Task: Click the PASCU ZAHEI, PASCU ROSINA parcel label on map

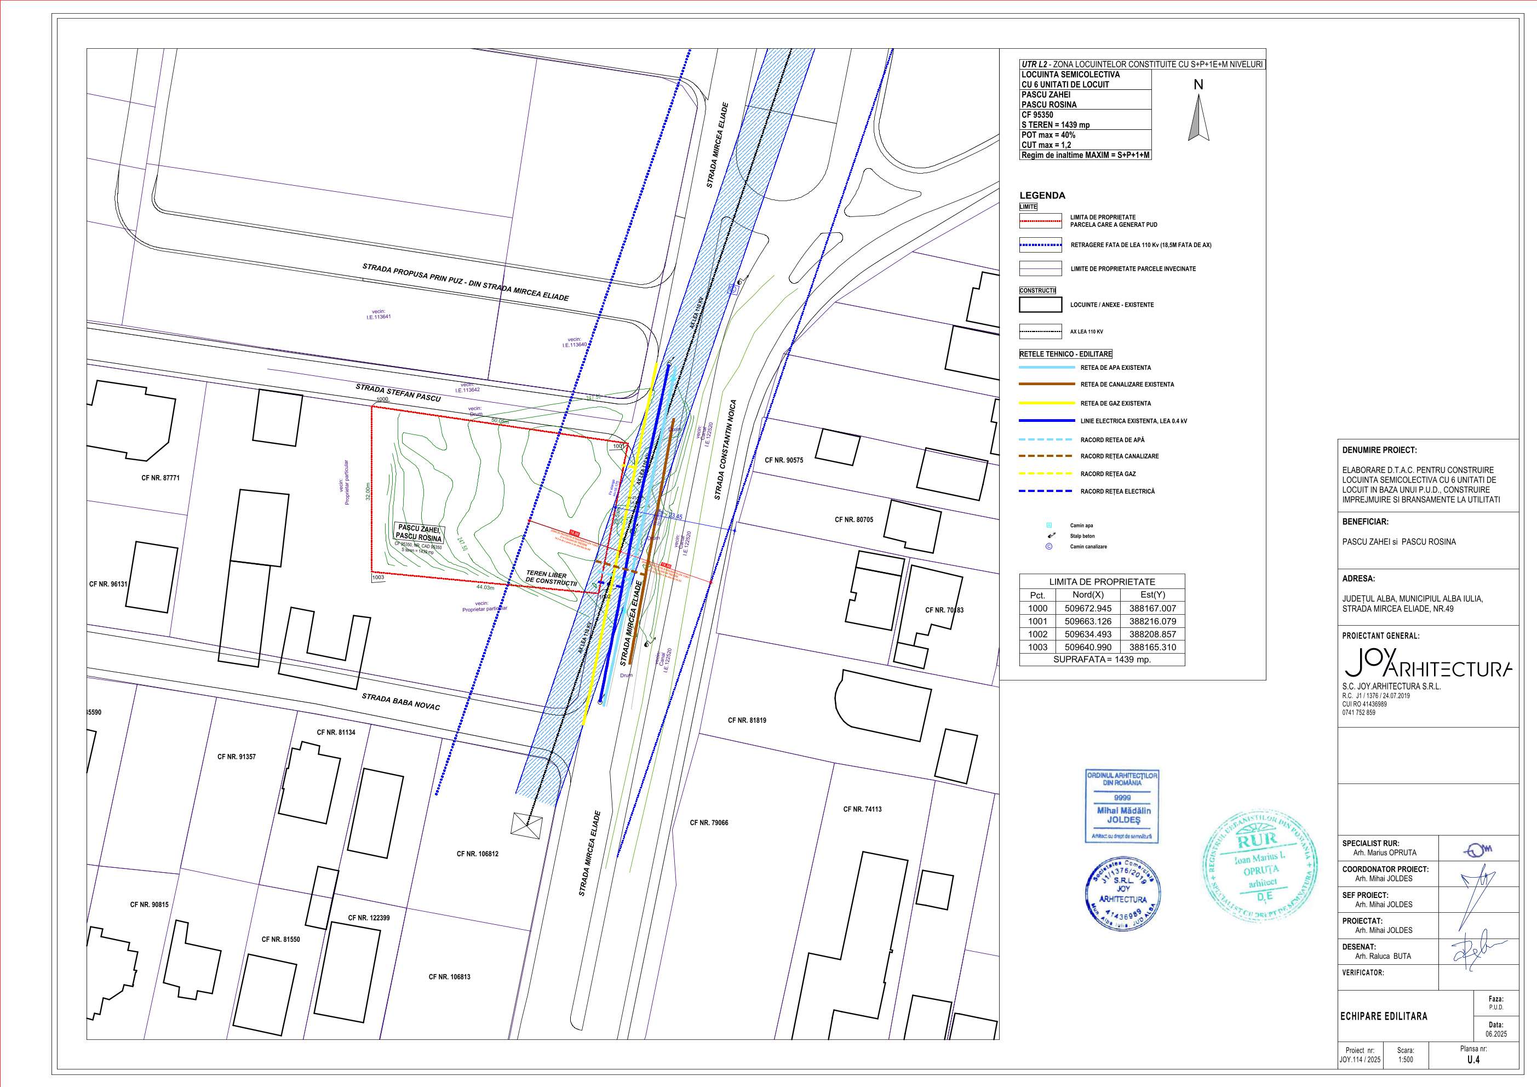Action: point(419,533)
